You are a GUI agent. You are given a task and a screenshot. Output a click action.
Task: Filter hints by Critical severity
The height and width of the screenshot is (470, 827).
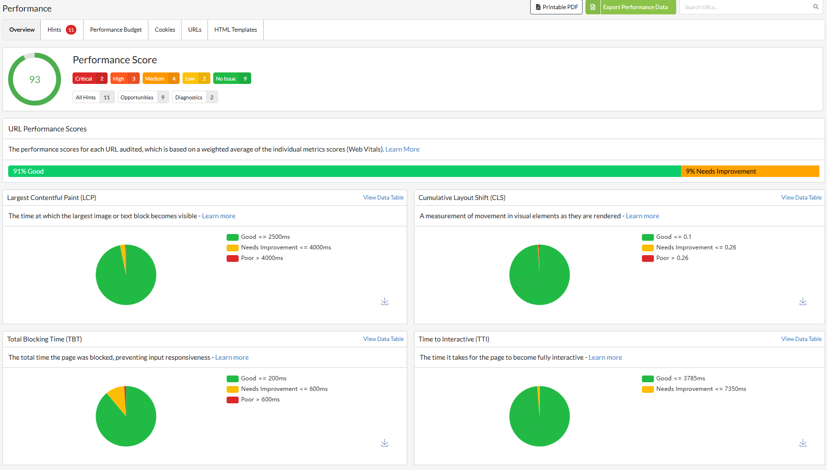pos(90,79)
